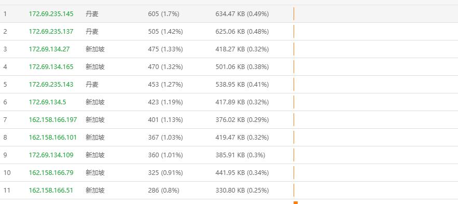Click orange traffic bar in row 6
The height and width of the screenshot is (204, 458).
tap(294, 102)
